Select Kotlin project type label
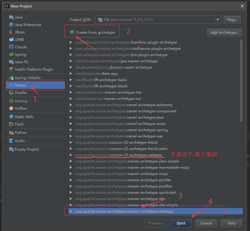 20,141
